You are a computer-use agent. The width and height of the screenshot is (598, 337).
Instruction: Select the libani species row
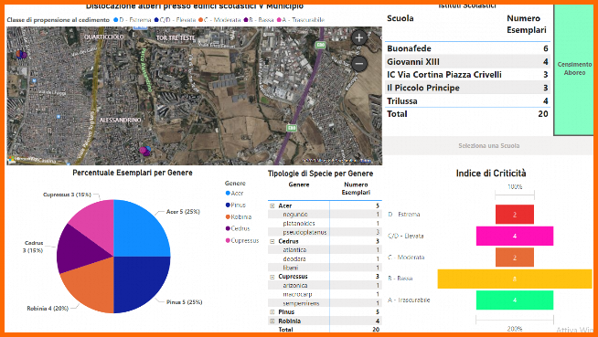click(x=325, y=268)
